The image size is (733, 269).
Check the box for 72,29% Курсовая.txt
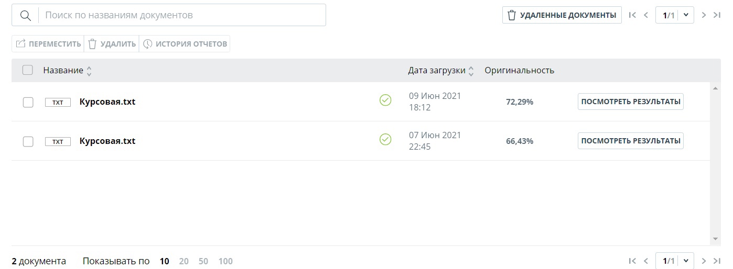28,102
